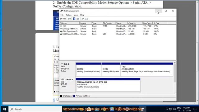Viewport: 199px width, 112px height.
Task: Select the Disk 0 label panel
Action: [x=67, y=69]
